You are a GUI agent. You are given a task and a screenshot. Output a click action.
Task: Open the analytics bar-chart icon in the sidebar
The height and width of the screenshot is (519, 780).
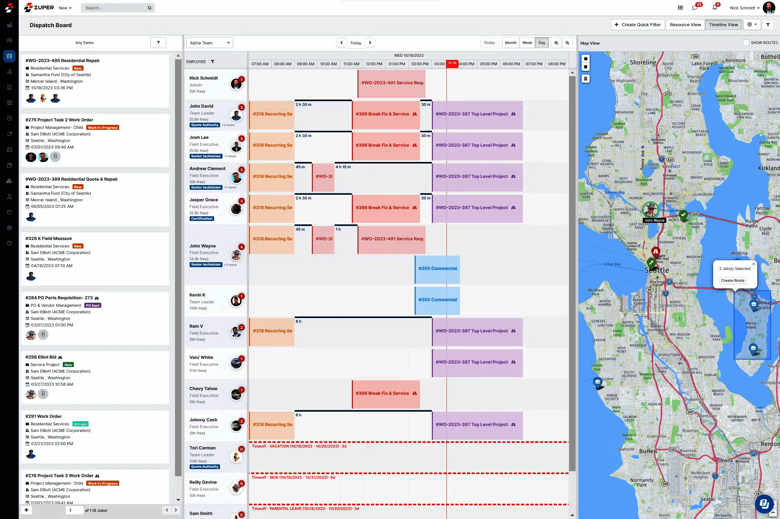tap(9, 25)
